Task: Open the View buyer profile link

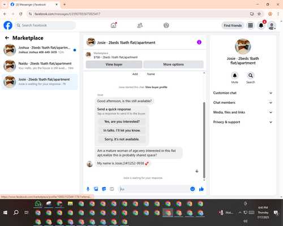Action: pyautogui.click(x=156, y=87)
